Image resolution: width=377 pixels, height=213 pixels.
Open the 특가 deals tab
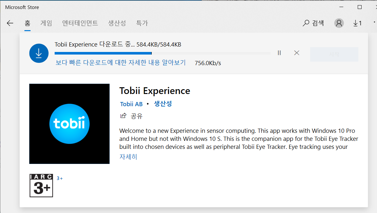point(142,23)
